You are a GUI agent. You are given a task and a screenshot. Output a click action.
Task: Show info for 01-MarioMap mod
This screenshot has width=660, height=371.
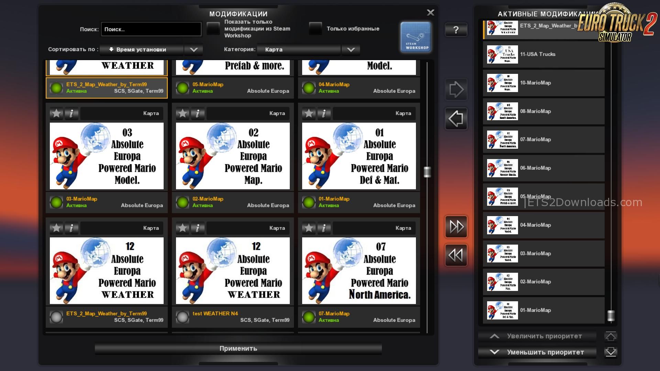[x=324, y=113]
